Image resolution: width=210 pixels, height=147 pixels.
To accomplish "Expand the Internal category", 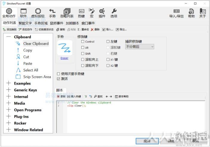I will click(x=8, y=97).
